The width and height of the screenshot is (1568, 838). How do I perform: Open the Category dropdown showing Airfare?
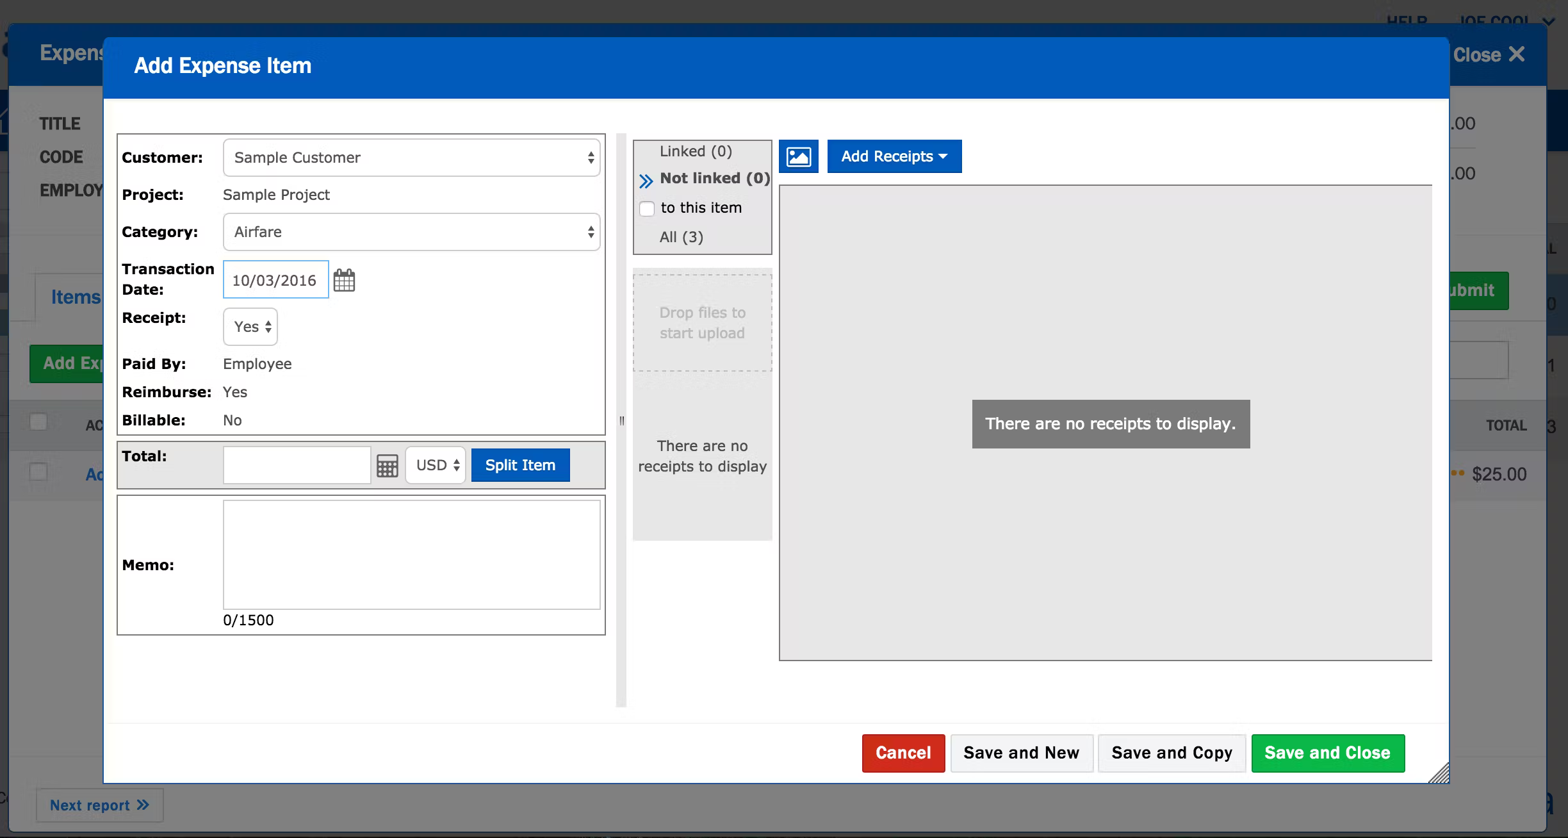(x=411, y=232)
